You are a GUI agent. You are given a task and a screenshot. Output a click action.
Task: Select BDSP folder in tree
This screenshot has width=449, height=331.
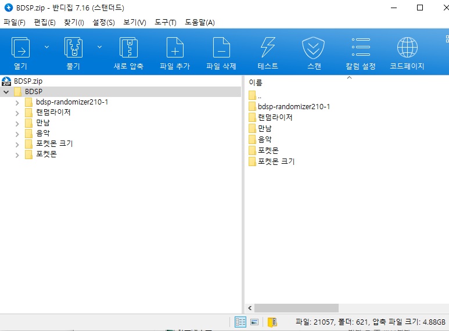[x=34, y=92]
